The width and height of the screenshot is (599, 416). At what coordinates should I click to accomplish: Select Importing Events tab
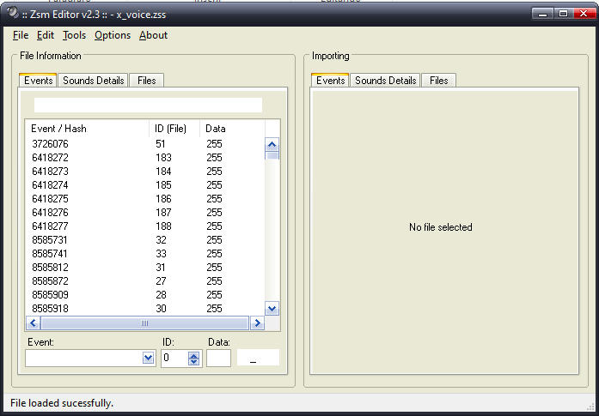click(x=331, y=81)
